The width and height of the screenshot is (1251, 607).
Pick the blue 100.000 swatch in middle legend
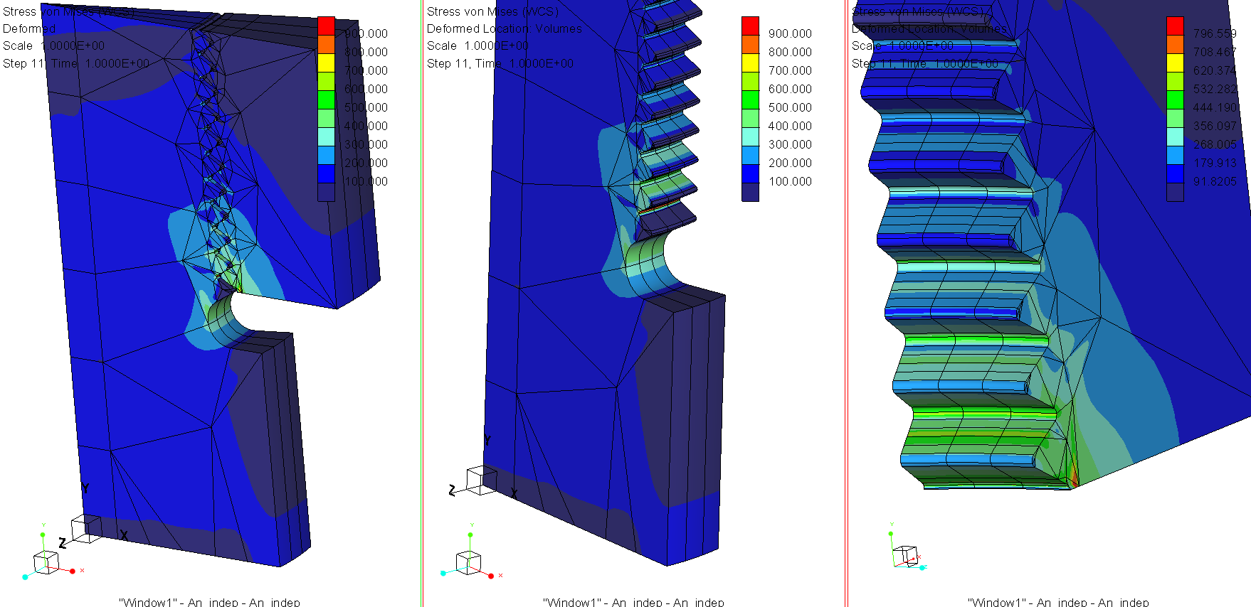coord(750,173)
